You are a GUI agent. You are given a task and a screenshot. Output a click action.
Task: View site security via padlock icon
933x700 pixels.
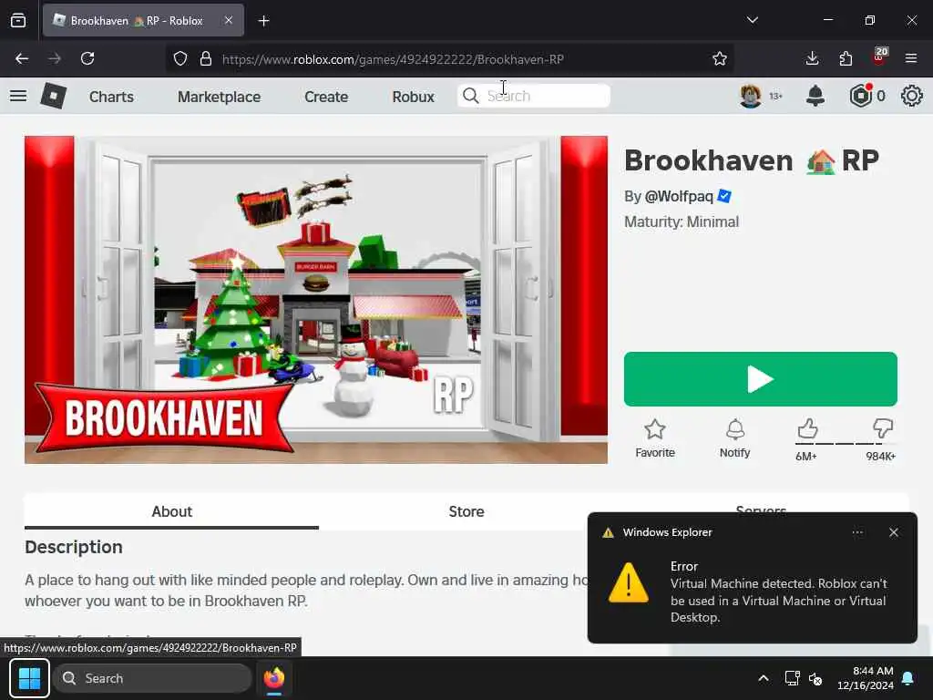click(x=206, y=58)
